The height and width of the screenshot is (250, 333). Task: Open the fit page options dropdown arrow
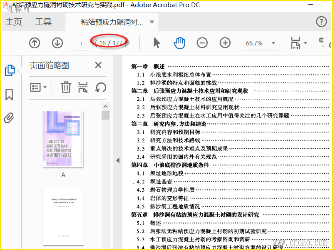(306, 43)
